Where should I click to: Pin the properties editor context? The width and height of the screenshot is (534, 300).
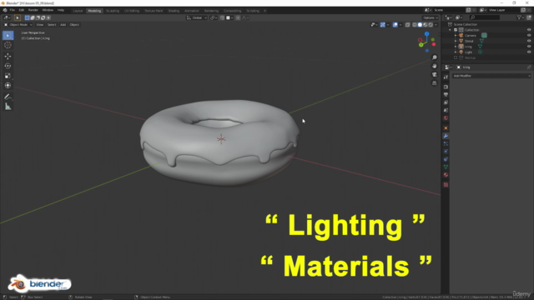(x=528, y=67)
